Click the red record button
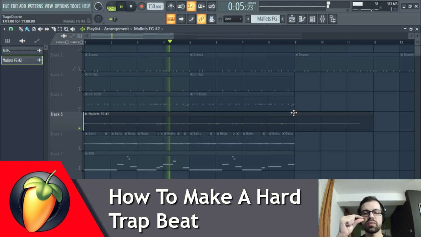Image resolution: width=421 pixels, height=237 pixels. coord(141,6)
